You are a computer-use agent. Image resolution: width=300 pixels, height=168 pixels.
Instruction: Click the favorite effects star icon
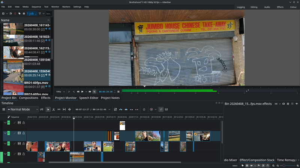pos(144,109)
